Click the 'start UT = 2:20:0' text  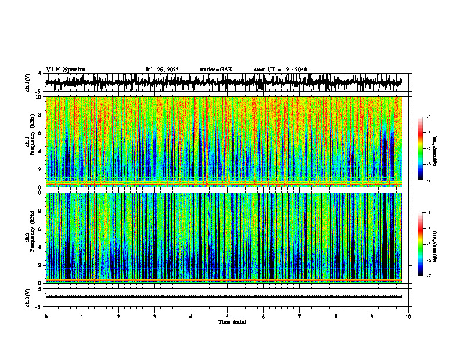point(281,70)
